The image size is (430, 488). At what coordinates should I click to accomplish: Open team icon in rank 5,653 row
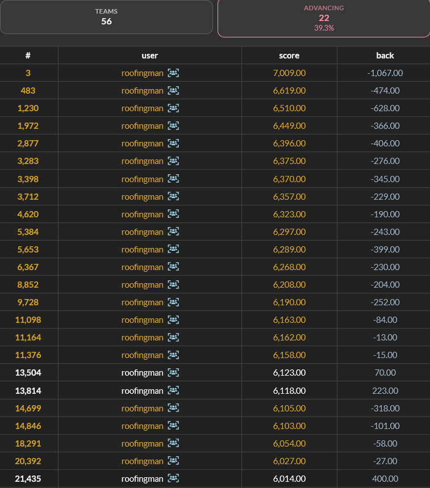(173, 249)
